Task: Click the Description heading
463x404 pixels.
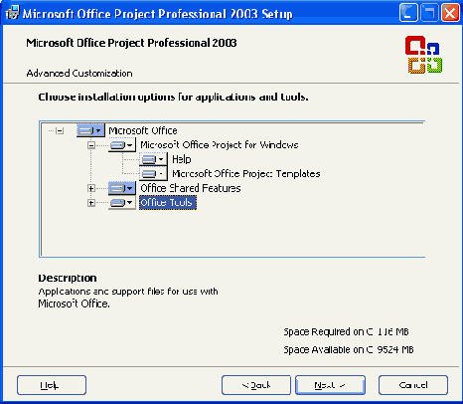Action: [x=68, y=278]
